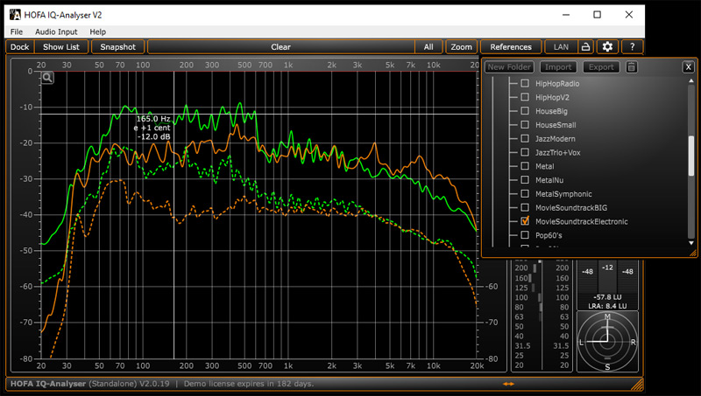Click the magnifier icon on the spectrum graph

coord(47,78)
